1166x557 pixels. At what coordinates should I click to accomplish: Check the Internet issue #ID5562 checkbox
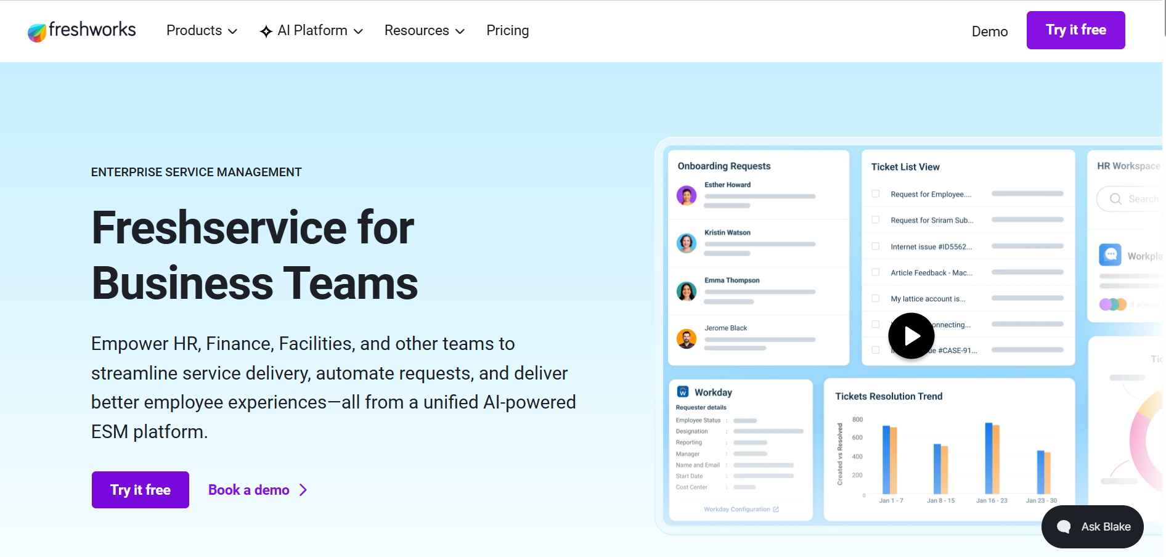(x=875, y=246)
